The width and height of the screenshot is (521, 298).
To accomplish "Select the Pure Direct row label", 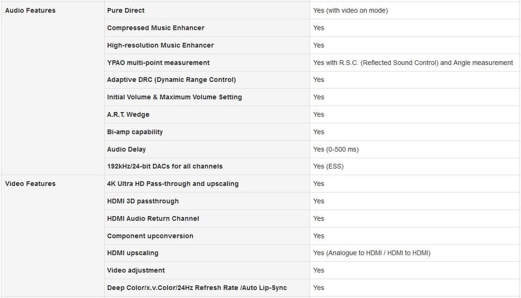I will click(x=126, y=10).
